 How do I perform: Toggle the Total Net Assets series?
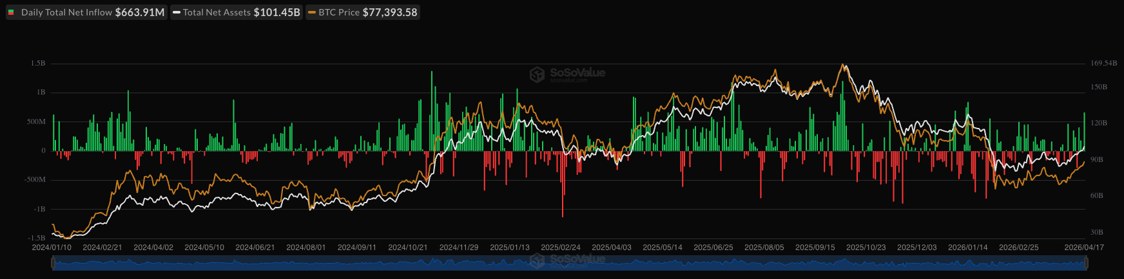pyautogui.click(x=217, y=12)
